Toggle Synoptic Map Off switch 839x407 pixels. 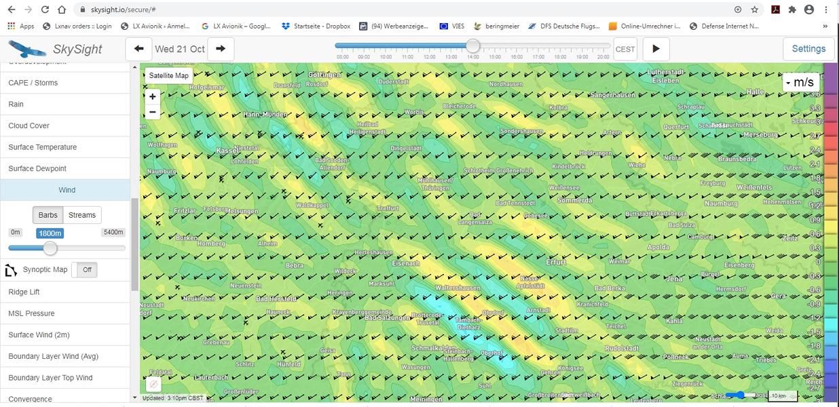pos(85,270)
